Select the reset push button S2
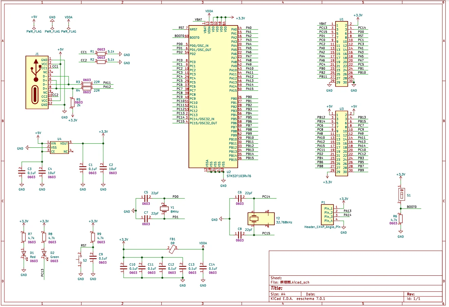Viewport: 449px width, 307px height. click(80, 260)
